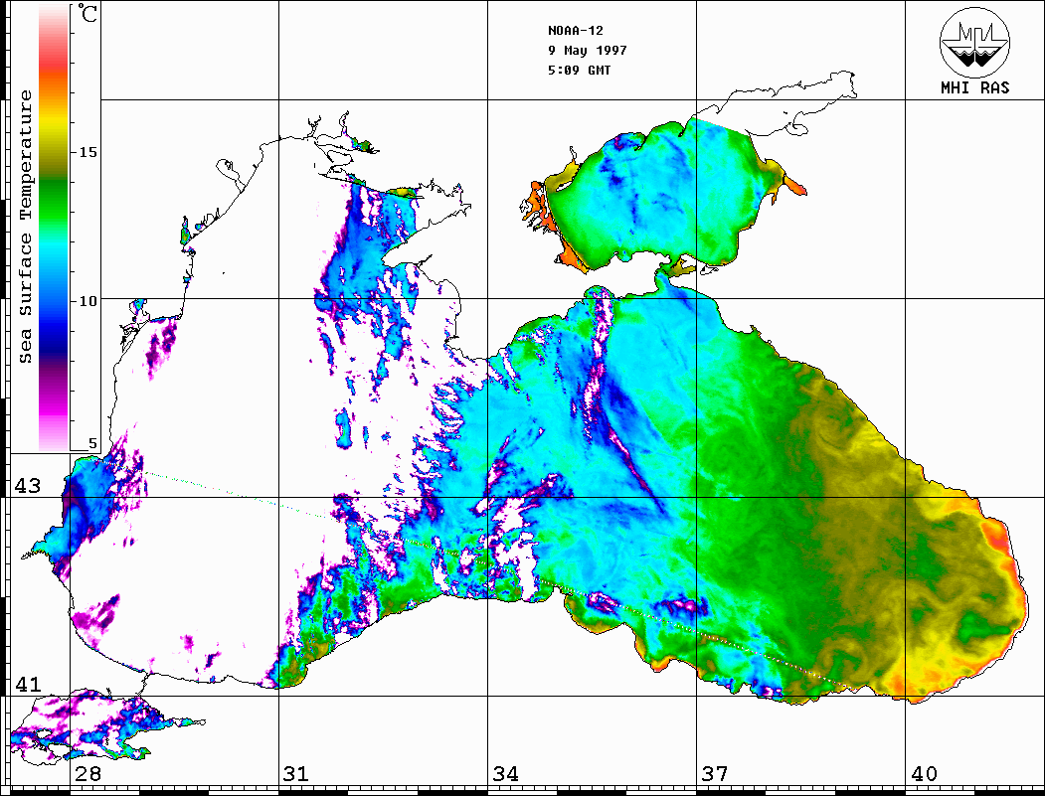Click latitude label 41
The image size is (1045, 796).
point(28,685)
